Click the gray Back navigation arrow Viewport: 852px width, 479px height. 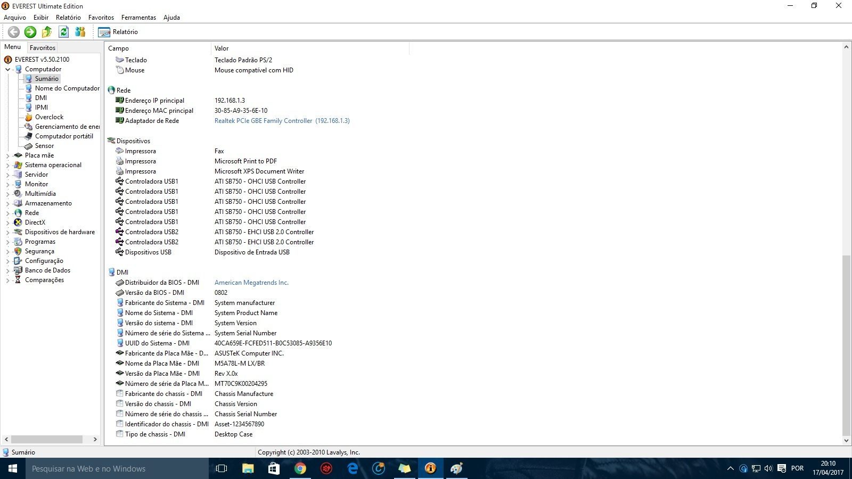(x=14, y=32)
